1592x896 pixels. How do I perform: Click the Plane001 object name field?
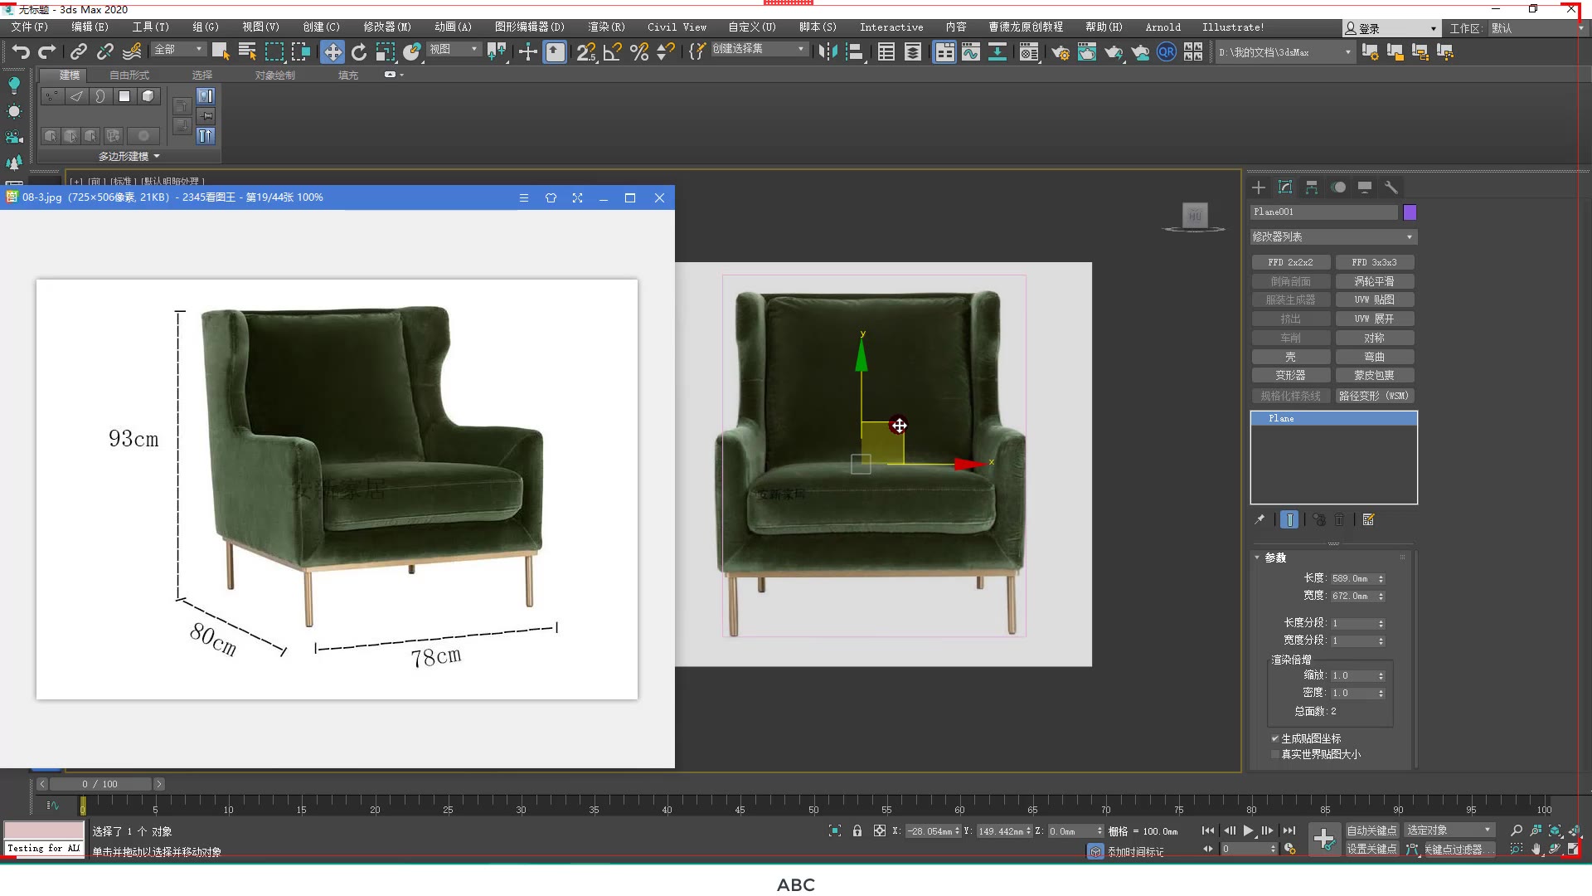[1323, 212]
